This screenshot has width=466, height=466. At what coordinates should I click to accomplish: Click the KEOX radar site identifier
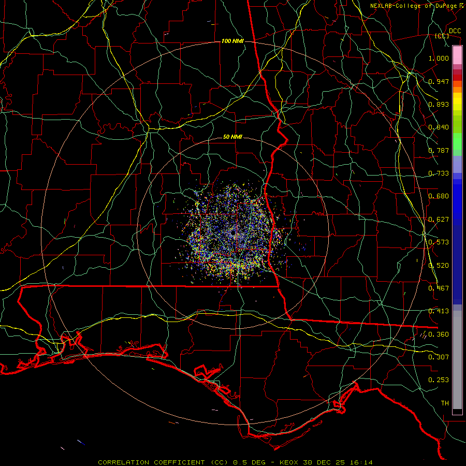(x=288, y=462)
